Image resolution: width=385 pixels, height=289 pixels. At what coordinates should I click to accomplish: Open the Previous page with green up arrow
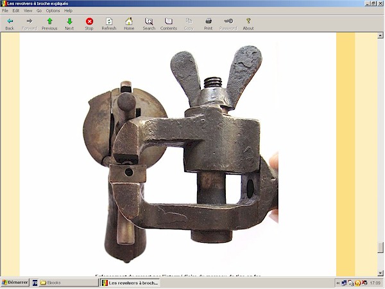click(49, 24)
